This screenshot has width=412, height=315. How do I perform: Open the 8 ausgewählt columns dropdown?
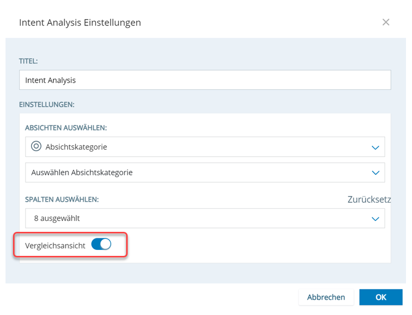pyautogui.click(x=205, y=218)
